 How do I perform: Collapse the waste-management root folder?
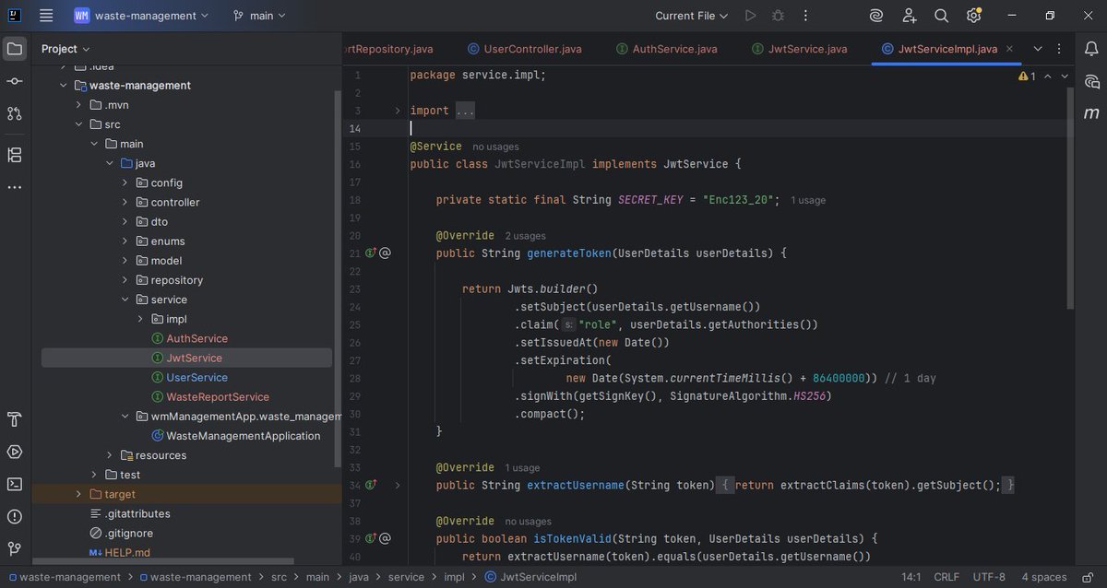coord(63,85)
